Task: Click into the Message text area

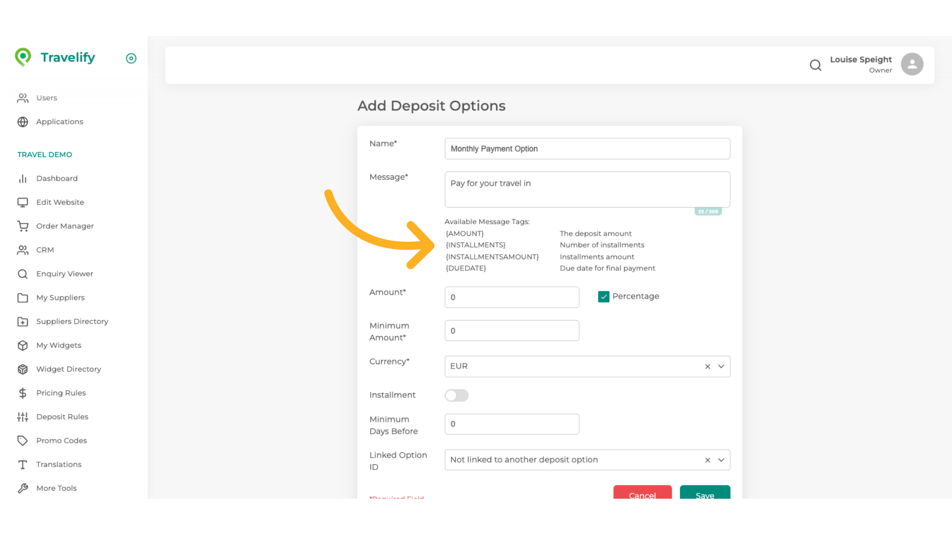Action: (587, 190)
